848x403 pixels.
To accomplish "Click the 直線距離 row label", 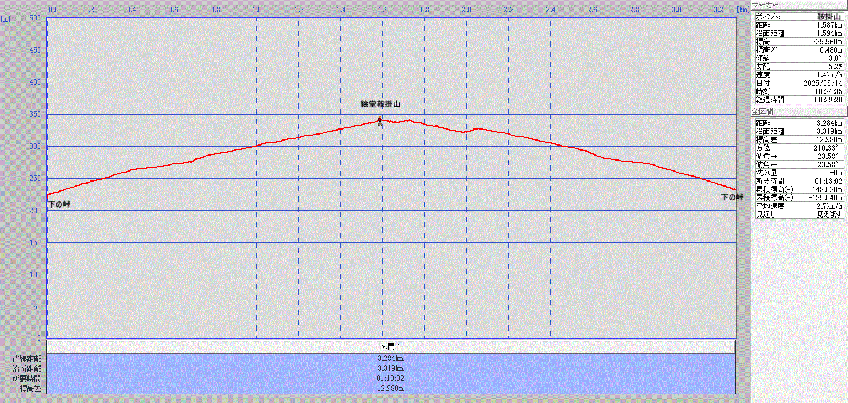I will pyautogui.click(x=27, y=359).
